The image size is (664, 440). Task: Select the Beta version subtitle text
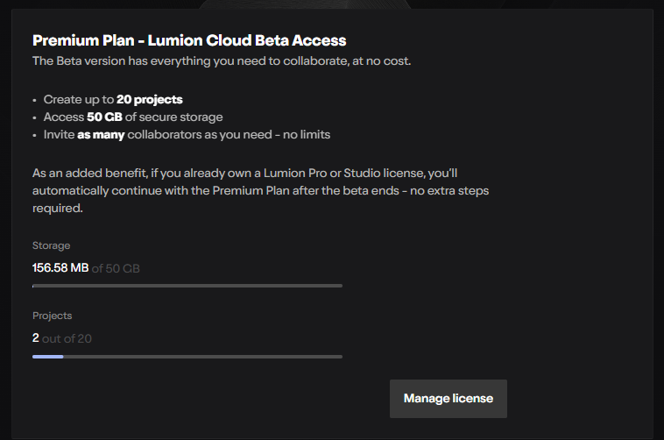(221, 60)
